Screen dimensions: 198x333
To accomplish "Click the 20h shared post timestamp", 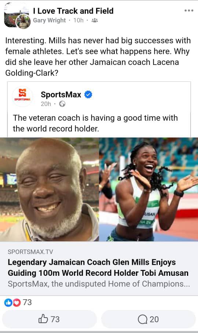I will tap(46, 104).
